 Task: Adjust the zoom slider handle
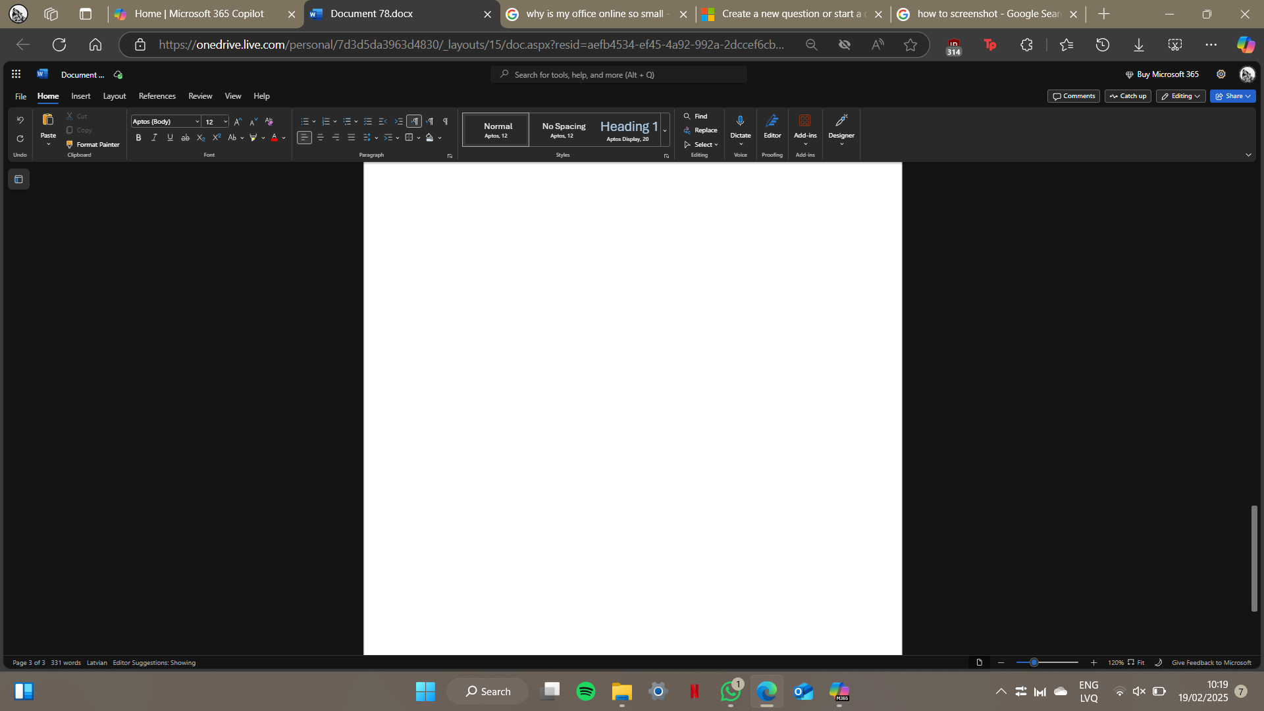[1034, 662]
